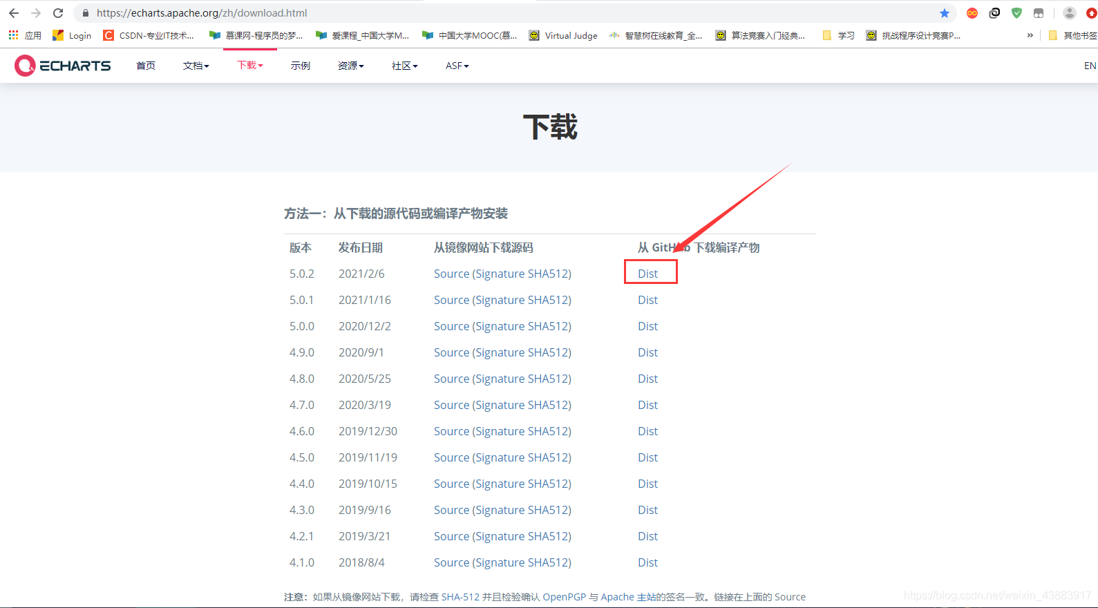The image size is (1098, 608).
Task: Click Source link for version 4.9.0
Action: click(x=451, y=352)
